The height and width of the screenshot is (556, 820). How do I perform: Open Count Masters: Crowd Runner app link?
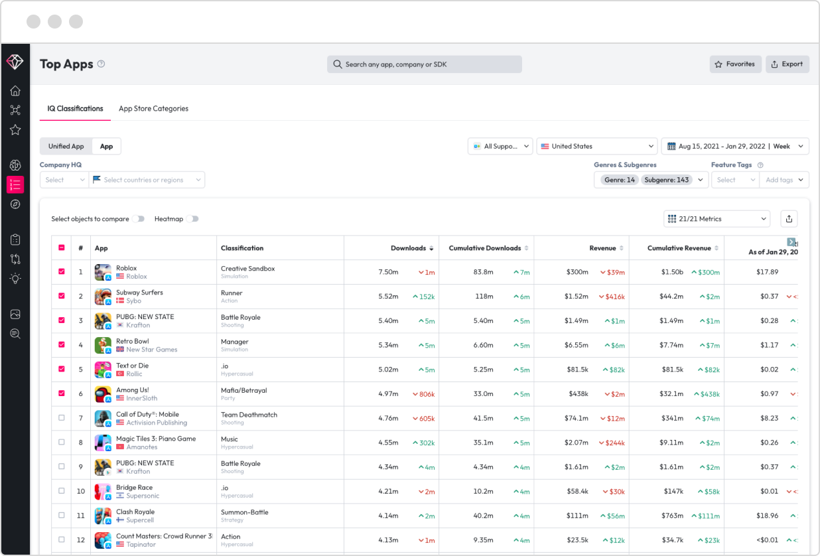point(165,536)
